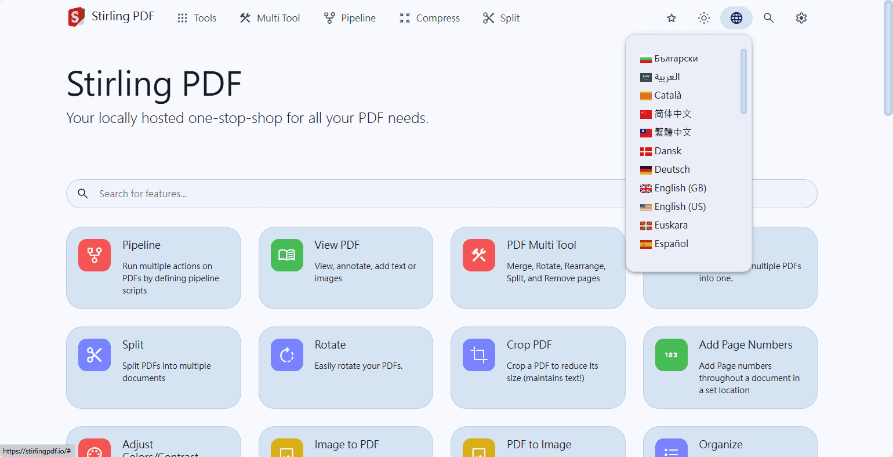This screenshot has height=457, width=893.
Task: Click the Stirling PDF navbar title text
Action: pos(123,16)
